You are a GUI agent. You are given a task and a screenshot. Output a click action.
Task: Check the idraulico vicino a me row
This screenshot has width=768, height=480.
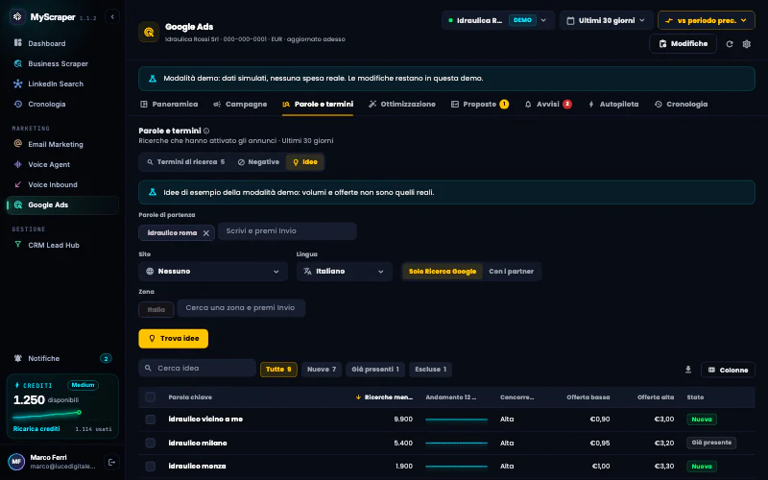[151, 420]
